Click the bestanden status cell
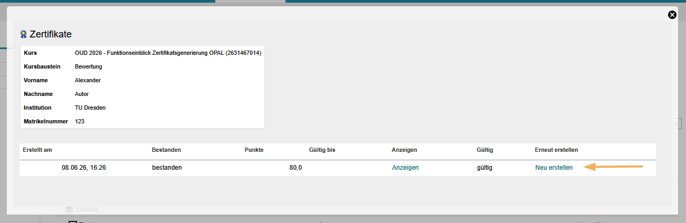The image size is (686, 223). 167,168
